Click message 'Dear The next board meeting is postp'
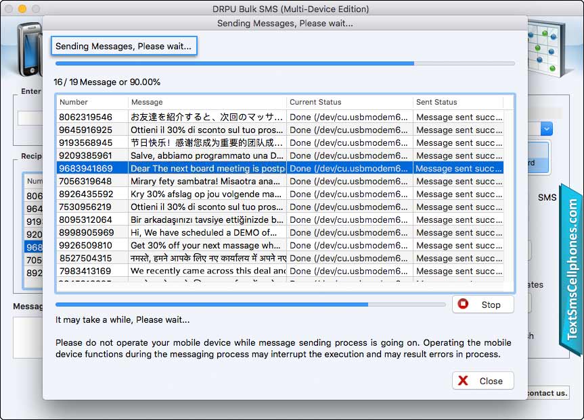The height and width of the screenshot is (420, 584). click(x=208, y=168)
